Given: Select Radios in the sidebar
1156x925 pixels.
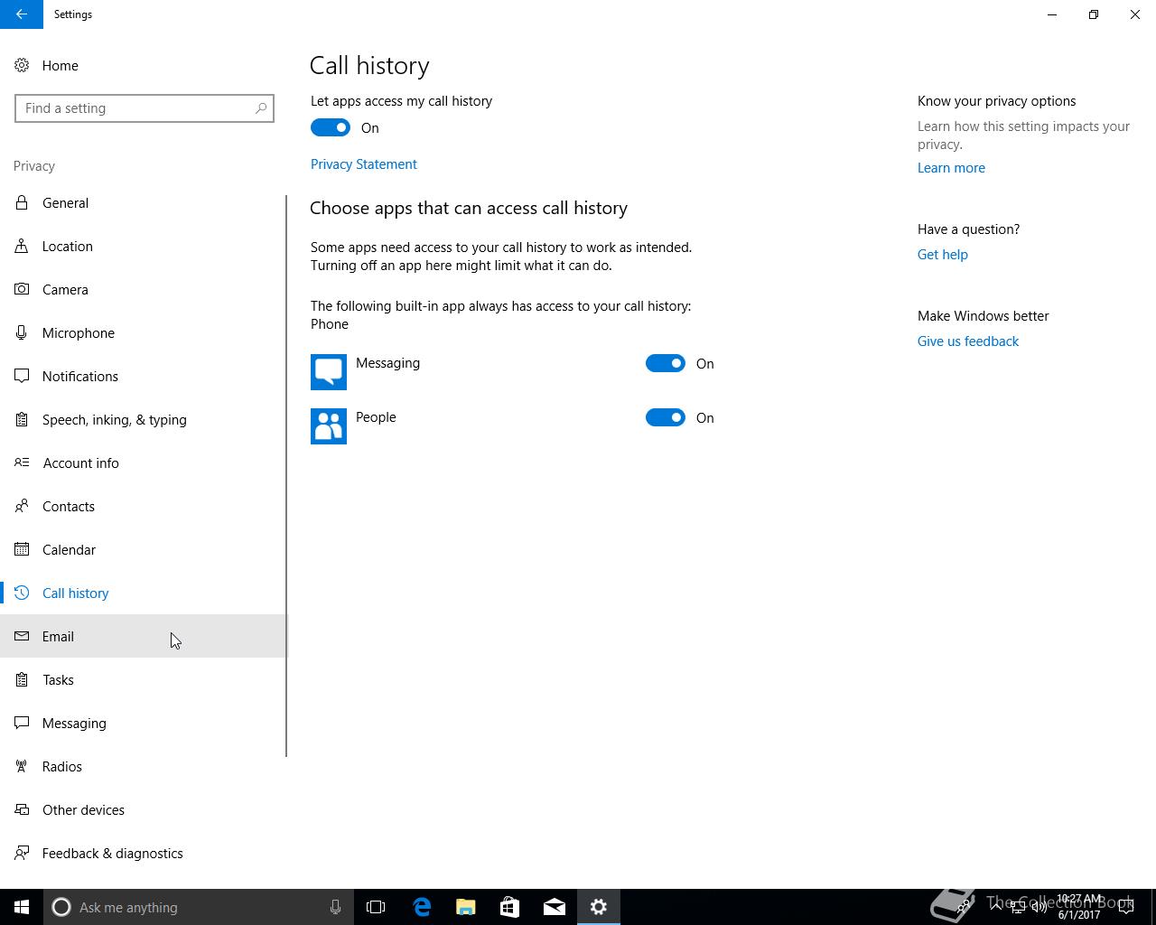Looking at the screenshot, I should tap(143, 766).
